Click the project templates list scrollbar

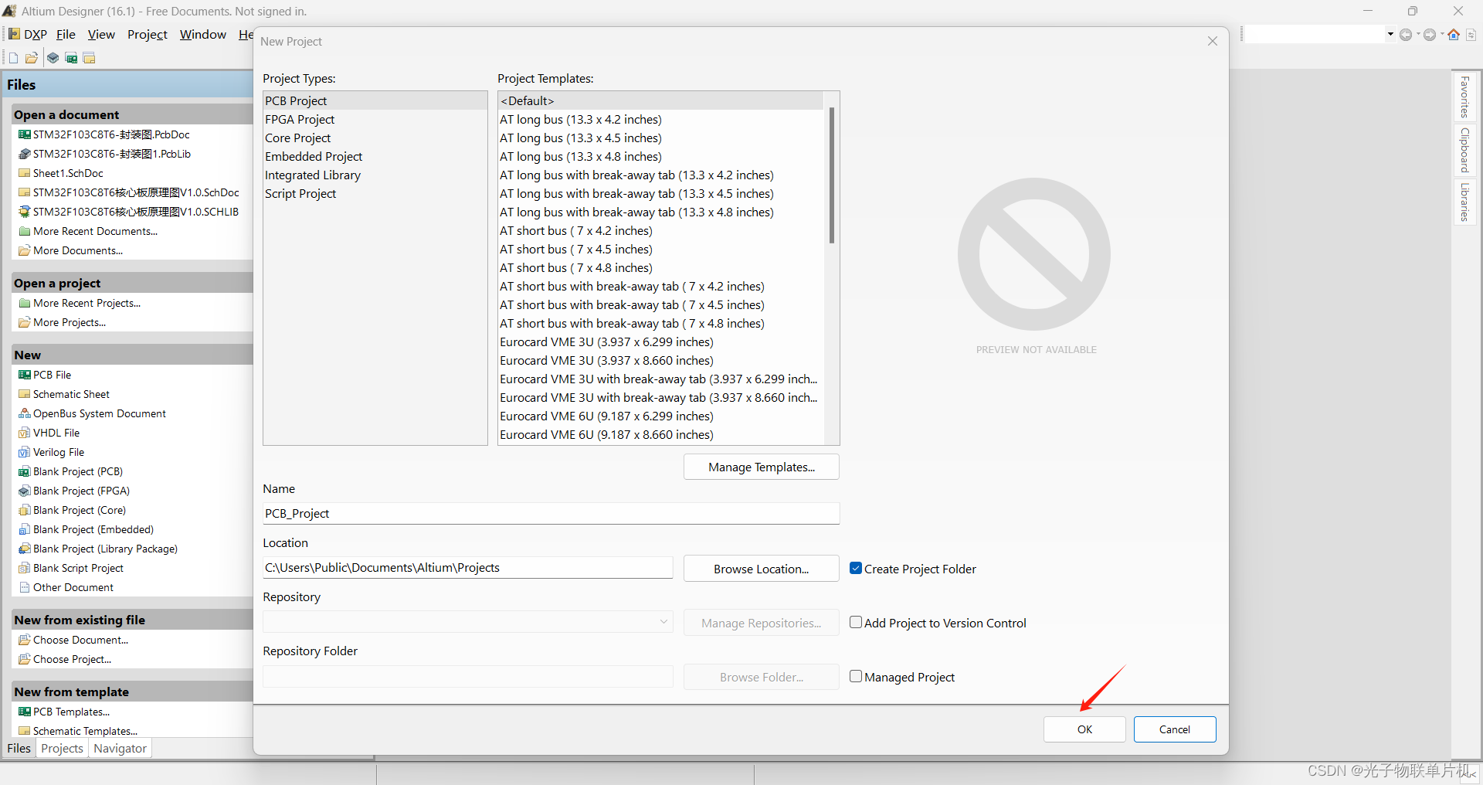pyautogui.click(x=832, y=175)
